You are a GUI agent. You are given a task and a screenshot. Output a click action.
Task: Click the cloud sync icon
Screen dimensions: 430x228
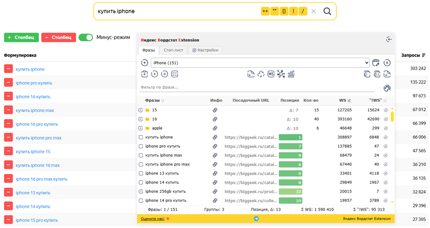coord(261,74)
